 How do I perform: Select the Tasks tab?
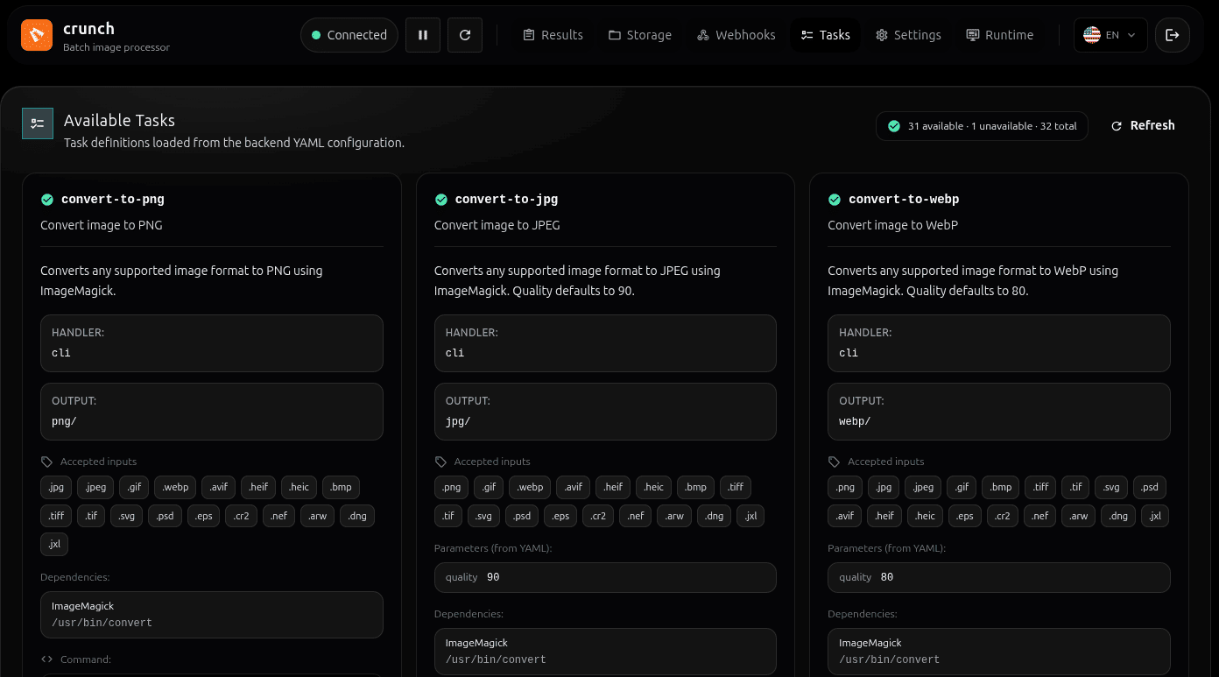(x=826, y=35)
